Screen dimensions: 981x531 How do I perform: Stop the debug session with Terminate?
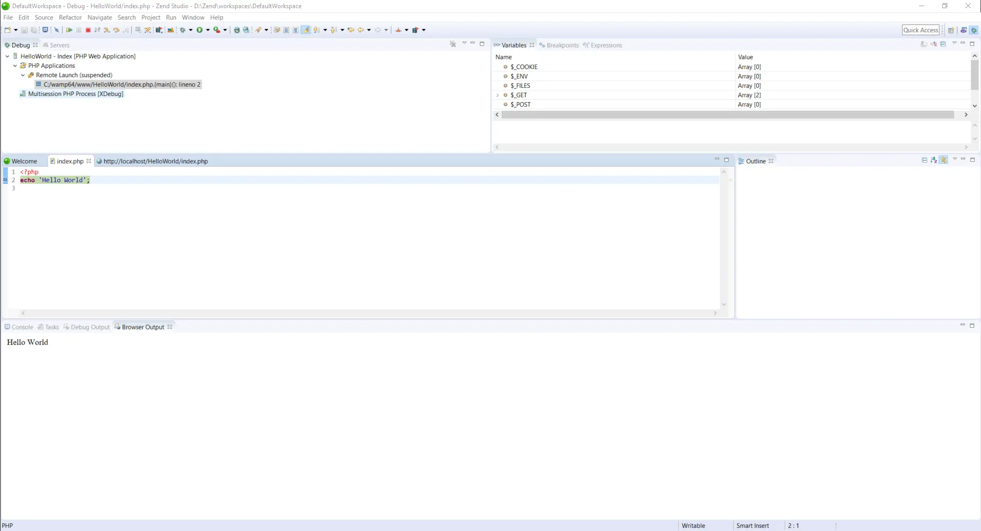[x=88, y=30]
